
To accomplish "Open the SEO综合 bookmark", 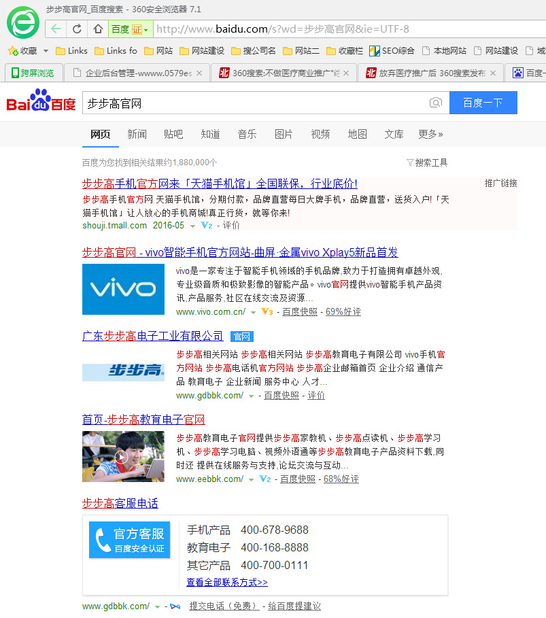I will 392,51.
